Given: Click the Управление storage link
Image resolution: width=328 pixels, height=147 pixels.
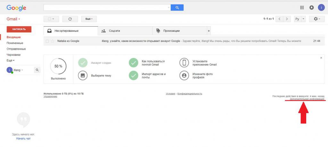Looking at the screenshot, I should point(50,96).
